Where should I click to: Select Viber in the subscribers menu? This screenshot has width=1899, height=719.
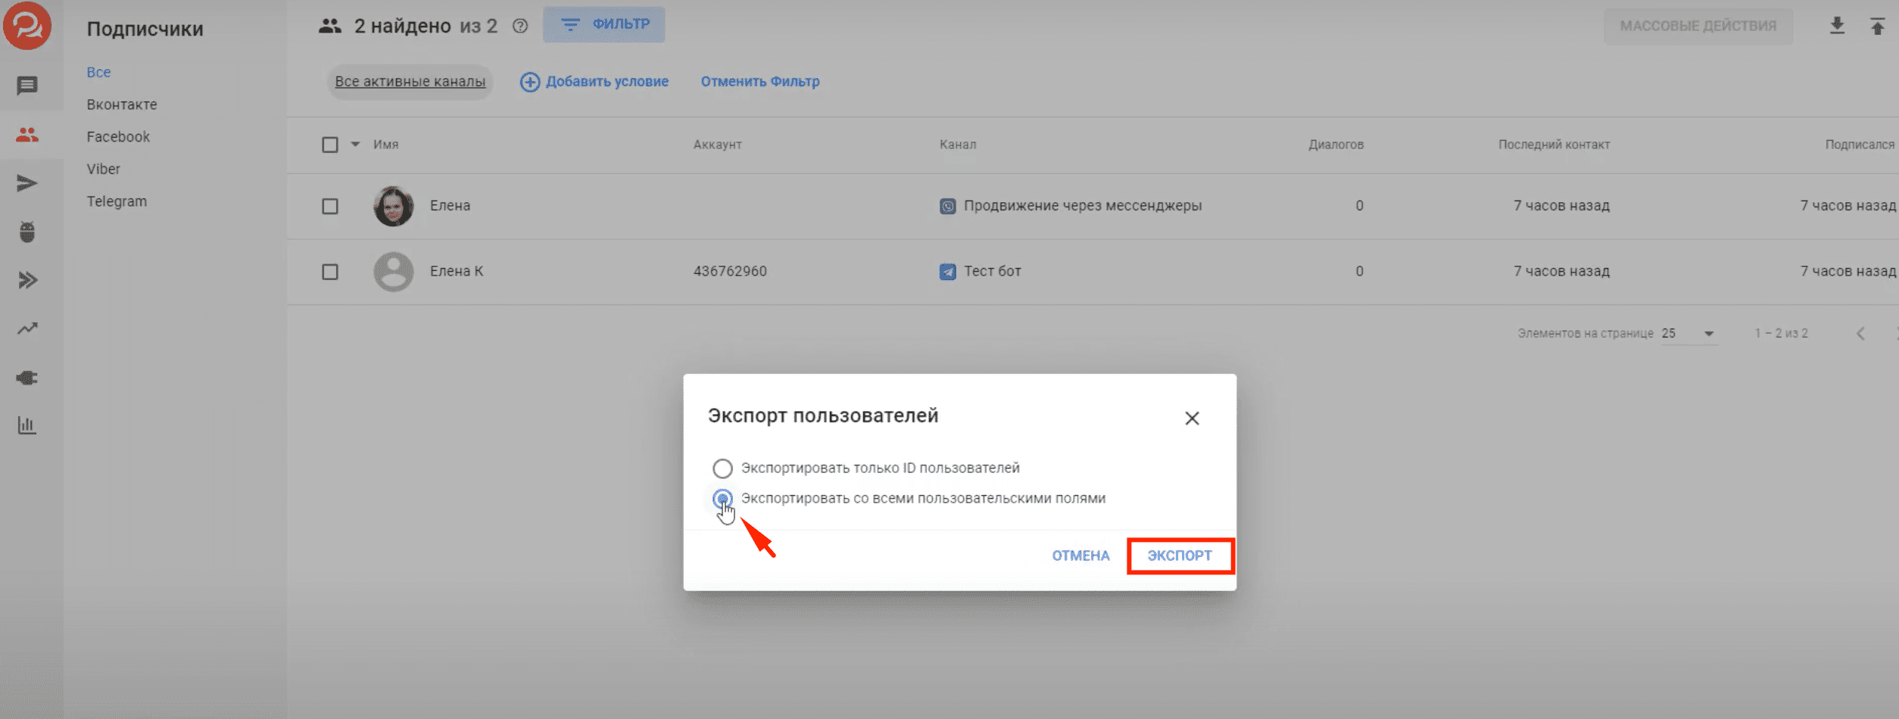click(x=103, y=170)
